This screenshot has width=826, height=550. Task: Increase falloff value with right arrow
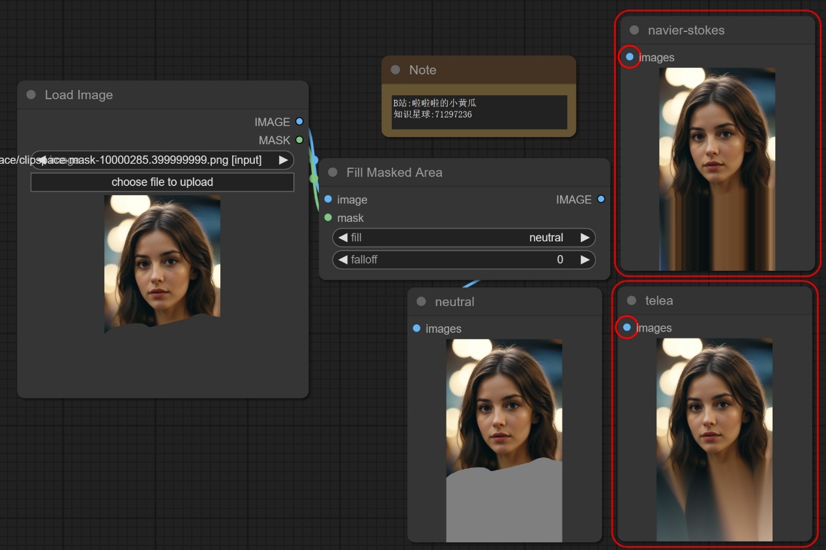tap(585, 260)
